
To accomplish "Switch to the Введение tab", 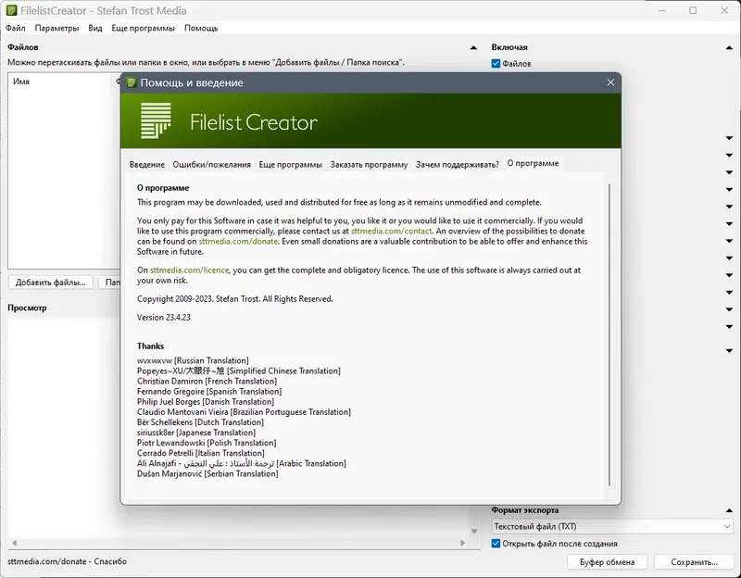I will point(147,165).
